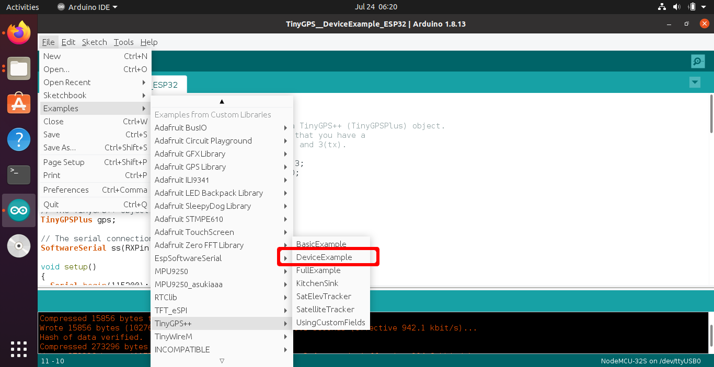The height and width of the screenshot is (367, 714).
Task: Click the Activities button in the top bar
Action: (22, 7)
